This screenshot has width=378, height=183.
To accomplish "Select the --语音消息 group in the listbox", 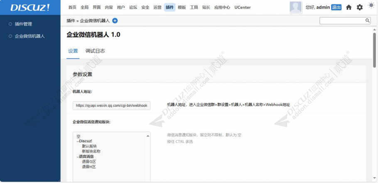I will 85,157.
